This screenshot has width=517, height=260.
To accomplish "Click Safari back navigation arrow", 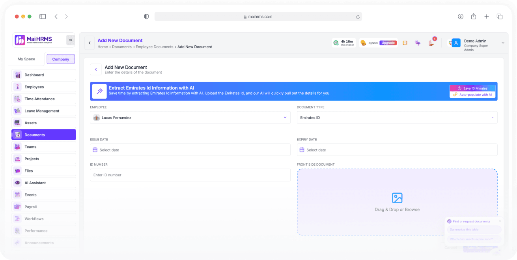I will coord(56,17).
